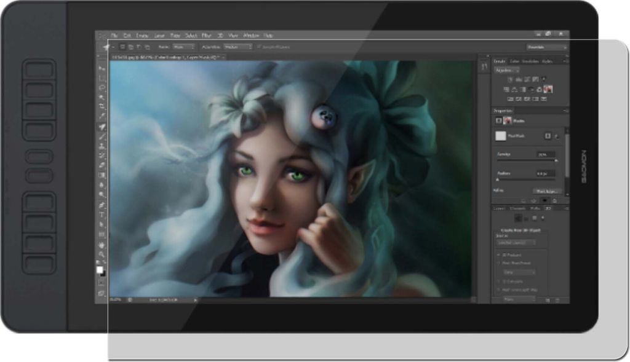Enable Sample All Layers checkbox
630x362 pixels.
pyautogui.click(x=259, y=47)
